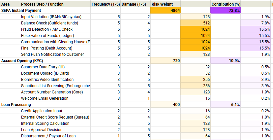Click the Area column header cell
This screenshot has width=273, height=140.
tap(6, 4)
